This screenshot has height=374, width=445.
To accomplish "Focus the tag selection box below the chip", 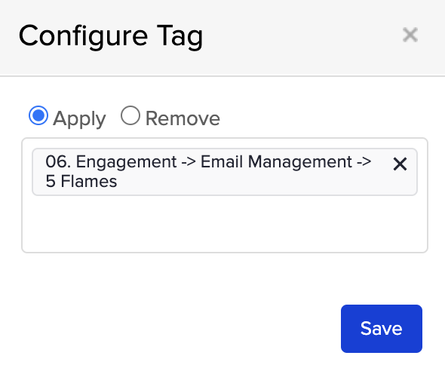I will [225, 224].
